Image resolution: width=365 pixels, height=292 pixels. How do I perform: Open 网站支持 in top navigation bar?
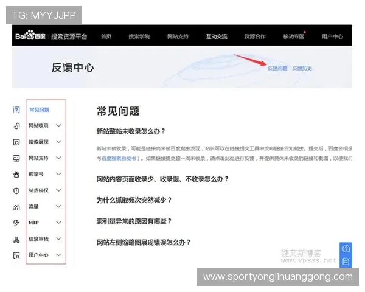click(x=178, y=36)
